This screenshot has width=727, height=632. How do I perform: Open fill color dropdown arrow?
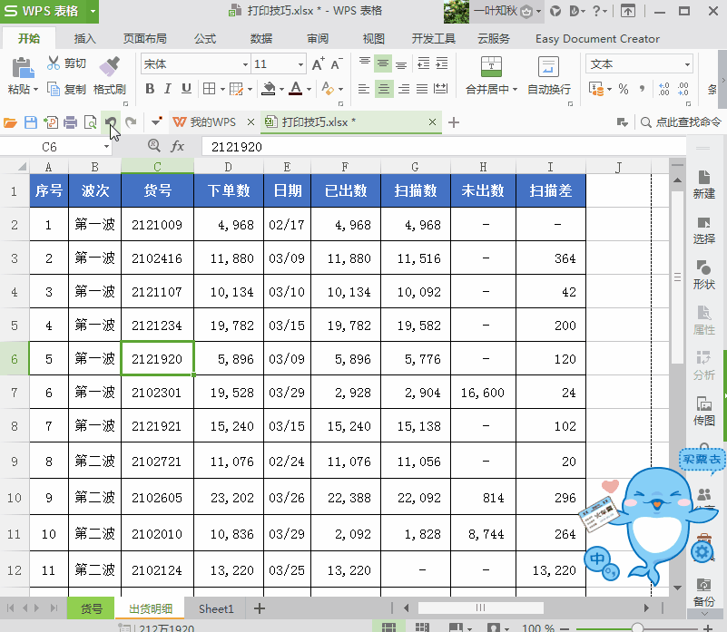[x=281, y=89]
